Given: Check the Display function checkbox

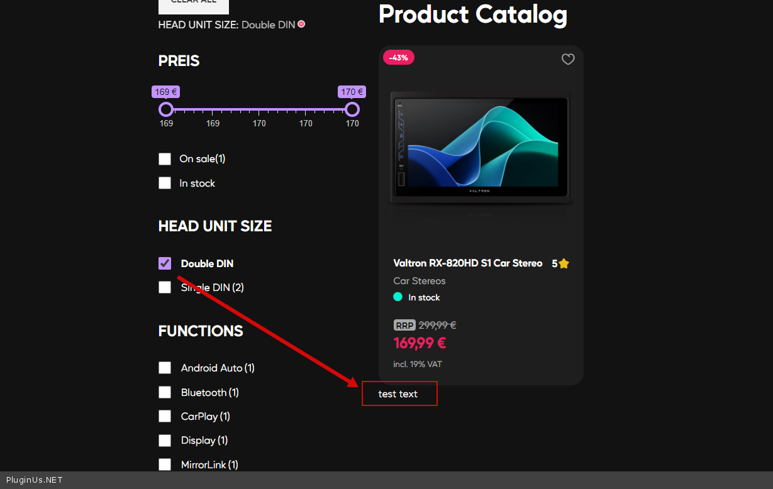Looking at the screenshot, I should (x=165, y=441).
